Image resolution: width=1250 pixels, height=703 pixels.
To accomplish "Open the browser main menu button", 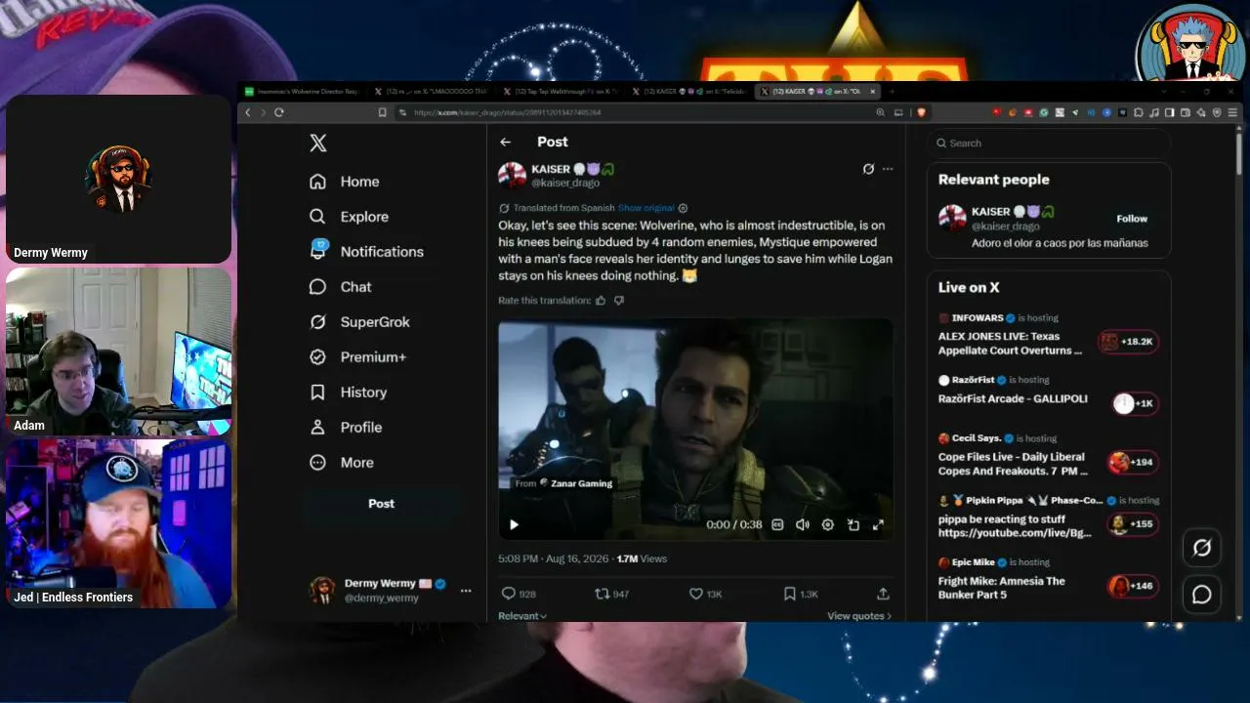I will click(1233, 112).
